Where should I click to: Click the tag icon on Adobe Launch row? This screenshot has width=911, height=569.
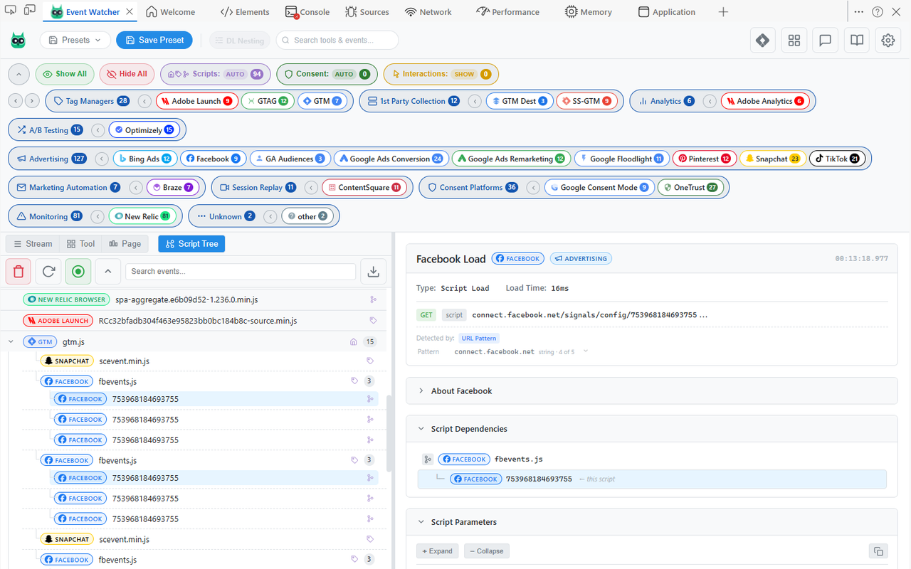pyautogui.click(x=372, y=321)
